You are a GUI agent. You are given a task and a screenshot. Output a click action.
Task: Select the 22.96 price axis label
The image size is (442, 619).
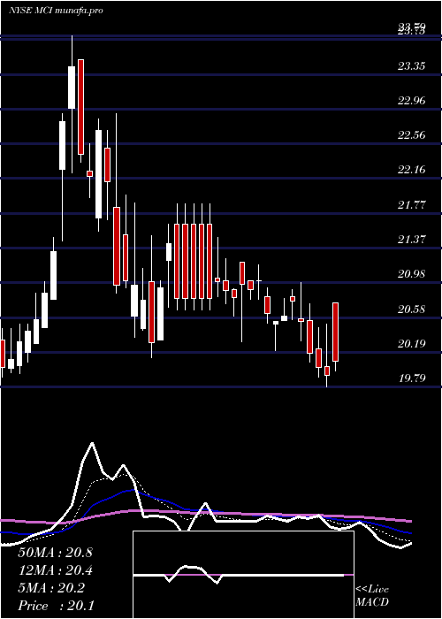[x=412, y=101]
